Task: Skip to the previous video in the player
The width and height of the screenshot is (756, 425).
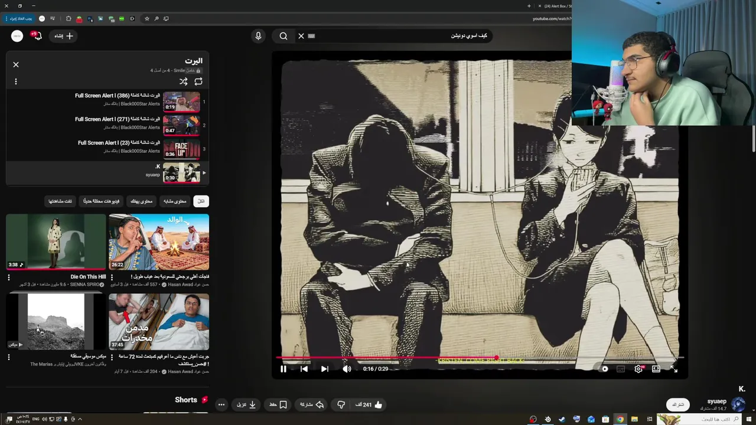Action: (x=304, y=369)
